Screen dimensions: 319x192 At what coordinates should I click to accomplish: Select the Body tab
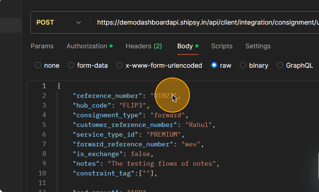(188, 46)
